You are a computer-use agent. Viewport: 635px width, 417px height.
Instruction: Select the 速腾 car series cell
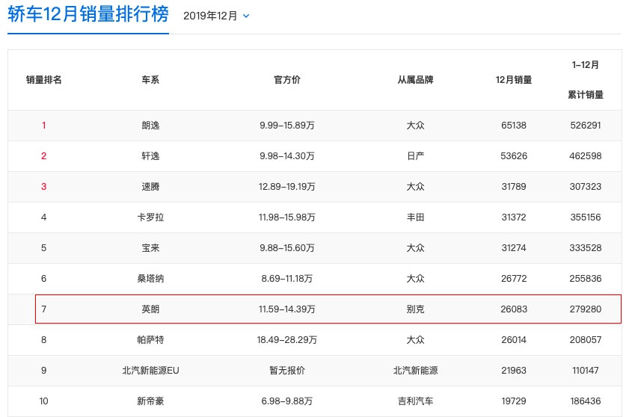click(x=150, y=187)
